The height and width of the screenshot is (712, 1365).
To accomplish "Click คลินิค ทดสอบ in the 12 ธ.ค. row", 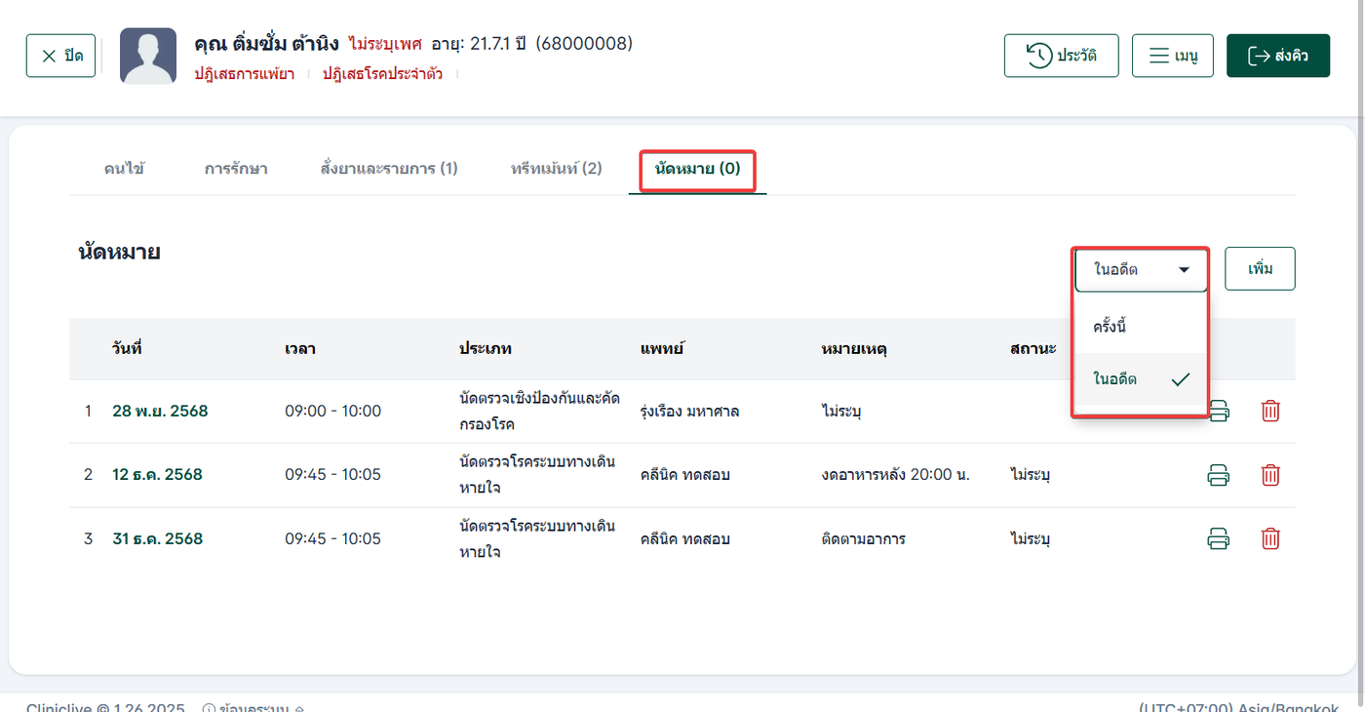I will point(685,475).
